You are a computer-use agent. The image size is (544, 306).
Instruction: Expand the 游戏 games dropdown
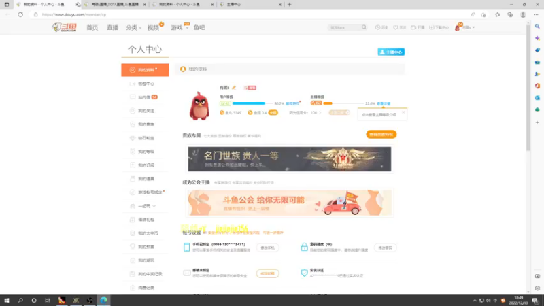(x=180, y=27)
